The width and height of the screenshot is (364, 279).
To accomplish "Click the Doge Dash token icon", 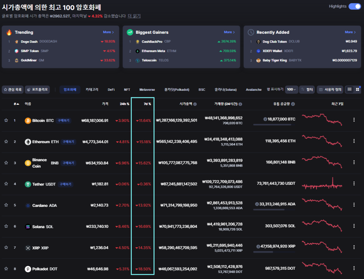I will [x=16, y=42].
